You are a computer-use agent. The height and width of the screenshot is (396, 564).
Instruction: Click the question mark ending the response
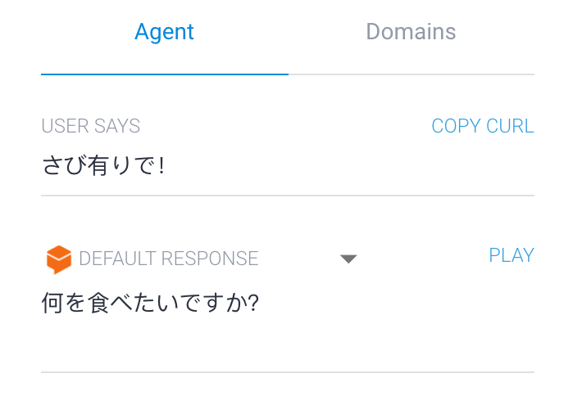point(253,303)
